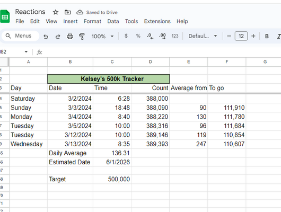281x212 pixels.
Task: Select column C header
Action: 112,62
